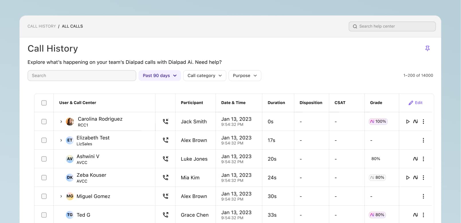This screenshot has width=461, height=223.
Task: Click the Date & Time column header
Action: point(233,103)
